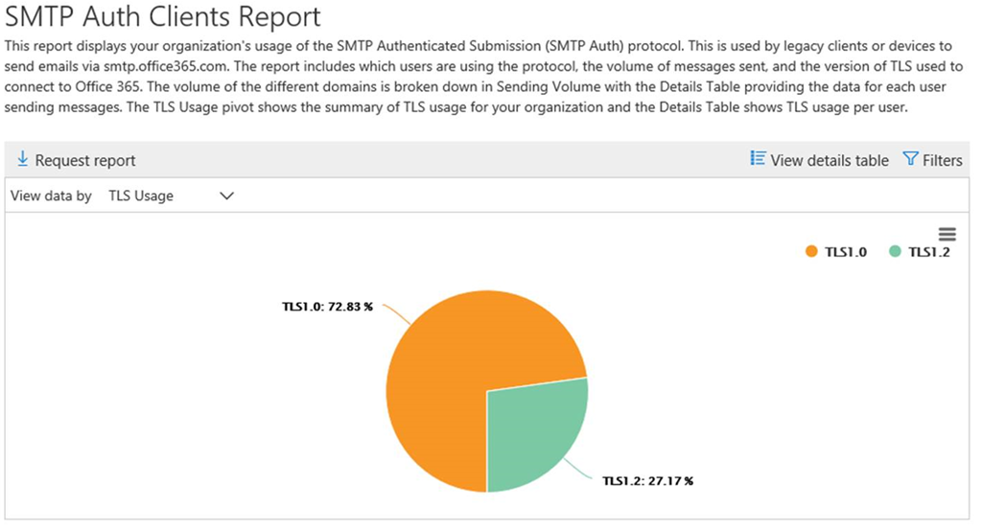The image size is (982, 531).
Task: Click the report description paragraph
Action: coord(484,77)
